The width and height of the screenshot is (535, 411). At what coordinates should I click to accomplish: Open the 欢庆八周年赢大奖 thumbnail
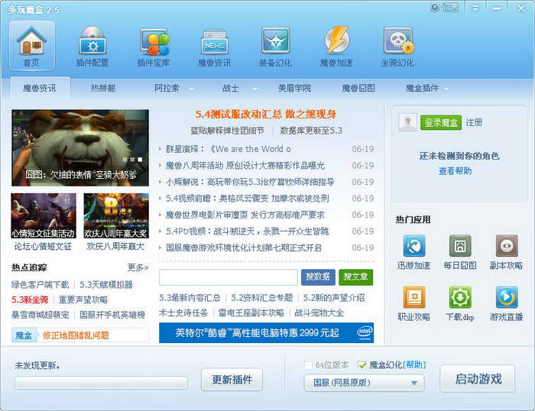116,215
